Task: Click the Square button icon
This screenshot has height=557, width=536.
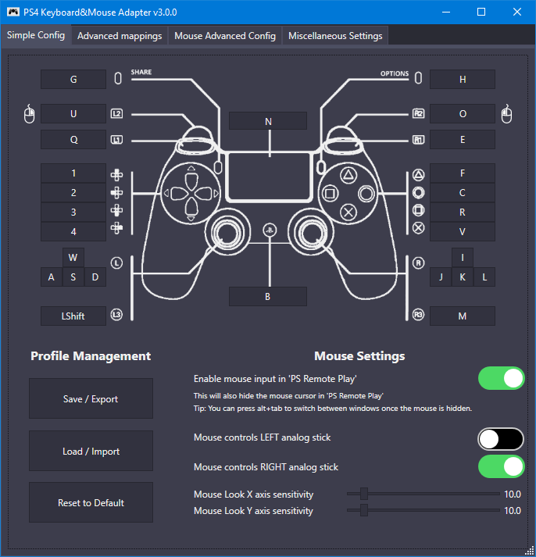Action: point(419,210)
